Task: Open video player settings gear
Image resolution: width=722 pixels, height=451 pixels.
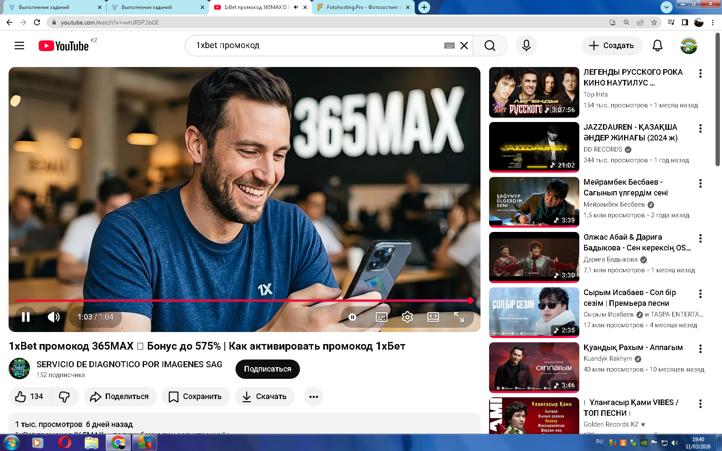Action: coord(407,317)
